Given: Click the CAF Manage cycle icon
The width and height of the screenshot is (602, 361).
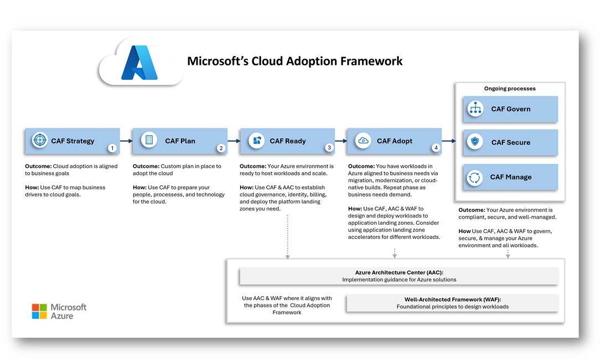Looking at the screenshot, I should pyautogui.click(x=475, y=178).
